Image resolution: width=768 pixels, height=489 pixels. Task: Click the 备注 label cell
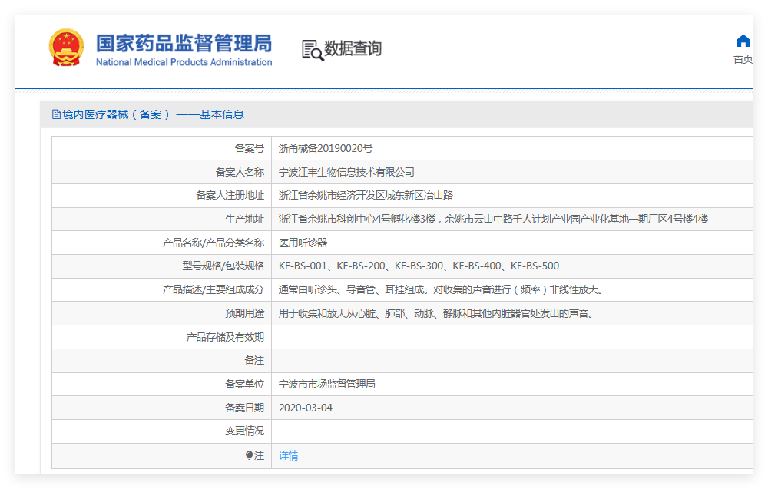(161, 360)
